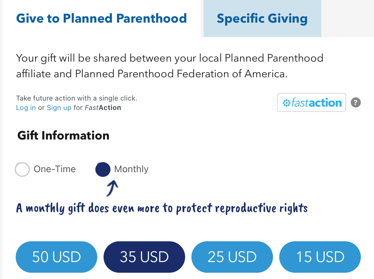
Task: Follow the Sign up link
Action: (x=59, y=108)
